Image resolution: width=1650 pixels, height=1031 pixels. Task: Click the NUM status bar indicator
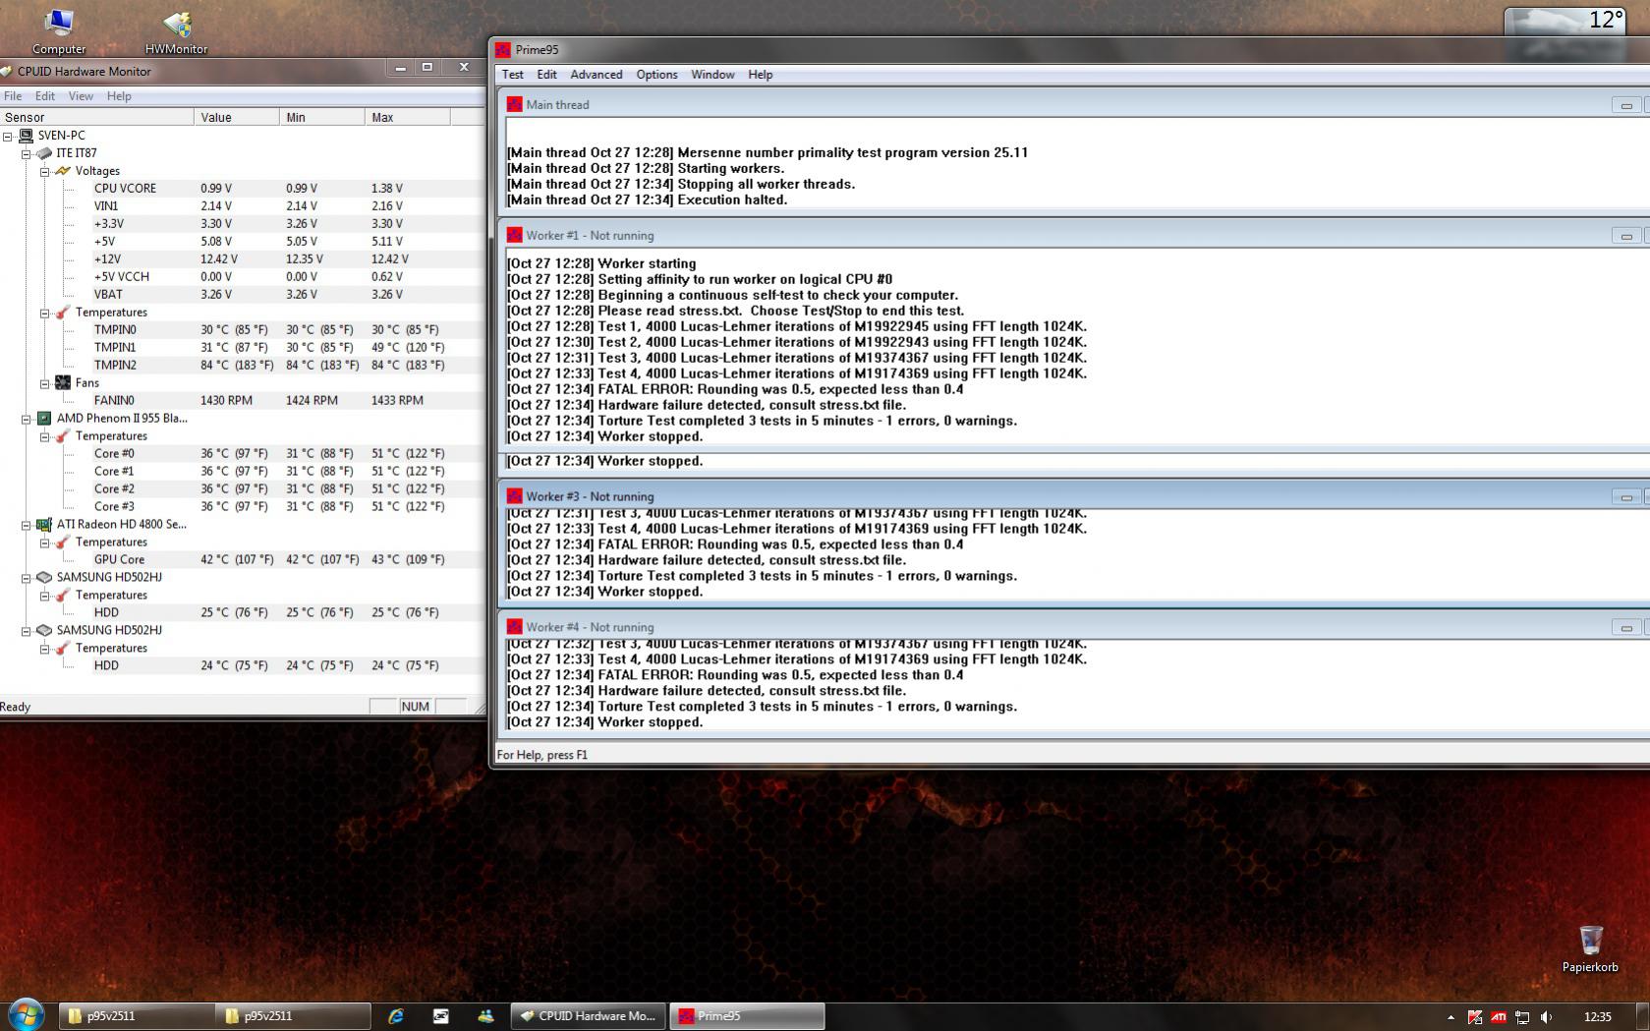point(416,707)
